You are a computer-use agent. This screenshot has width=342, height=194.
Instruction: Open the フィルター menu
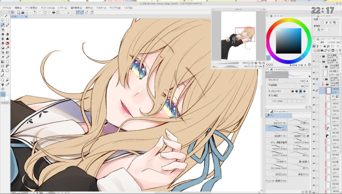tap(101, 8)
